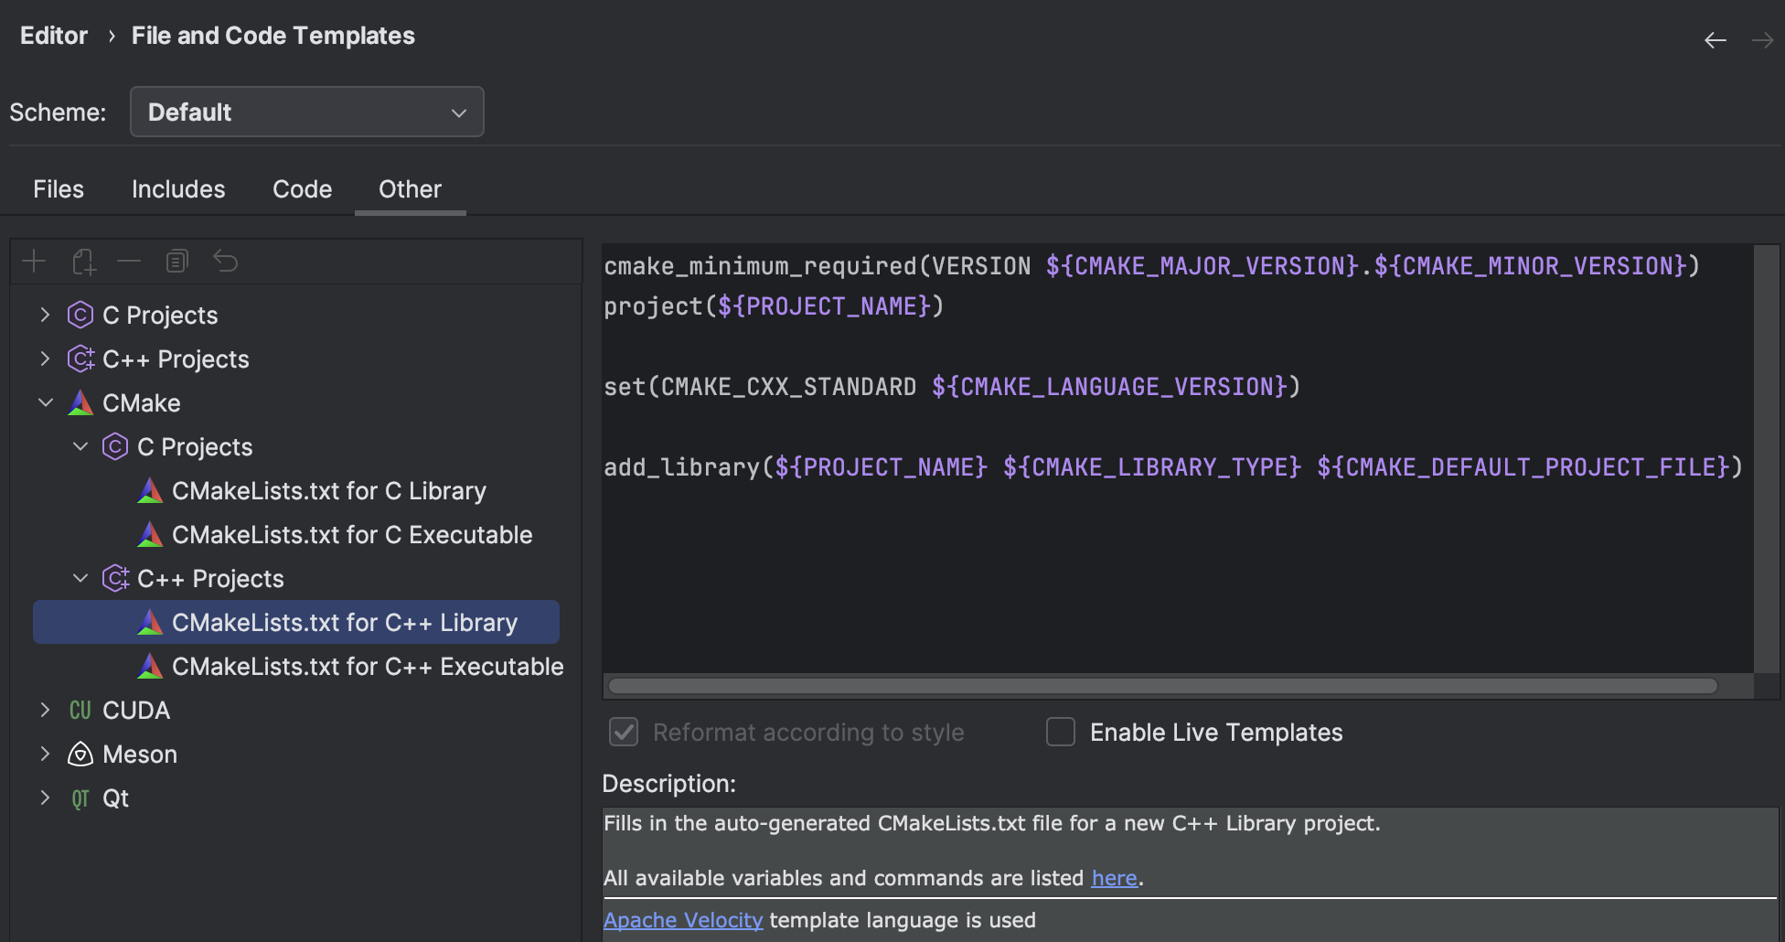Switch to the Includes tab
Image resolution: width=1785 pixels, height=942 pixels.
coord(178,189)
